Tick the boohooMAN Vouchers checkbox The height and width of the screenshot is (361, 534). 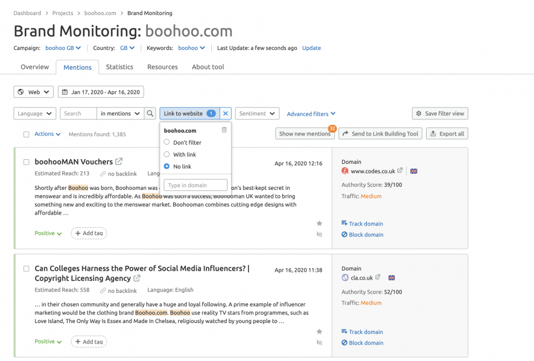pyautogui.click(x=26, y=162)
